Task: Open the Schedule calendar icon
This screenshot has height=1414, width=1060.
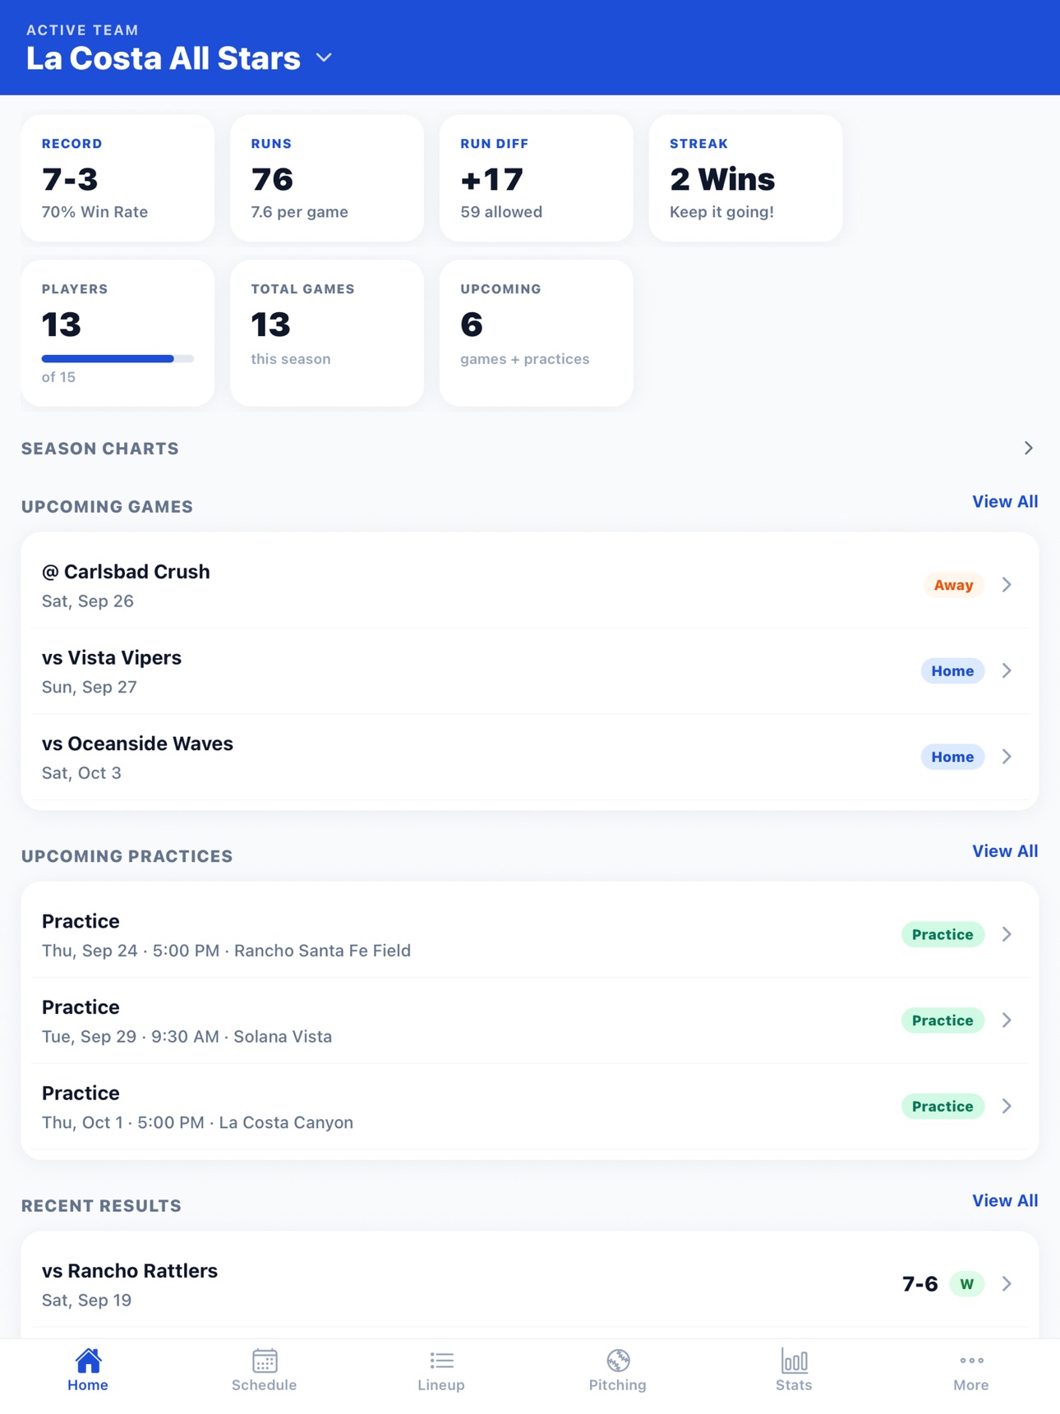Action: 265,1361
